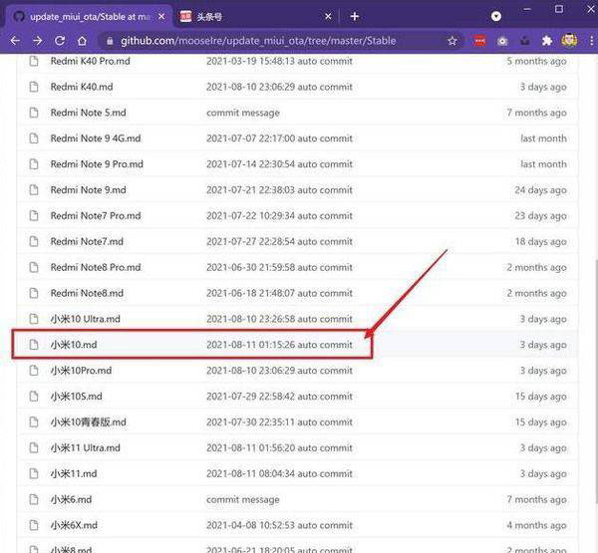Close the 头条号 tab

click(328, 16)
